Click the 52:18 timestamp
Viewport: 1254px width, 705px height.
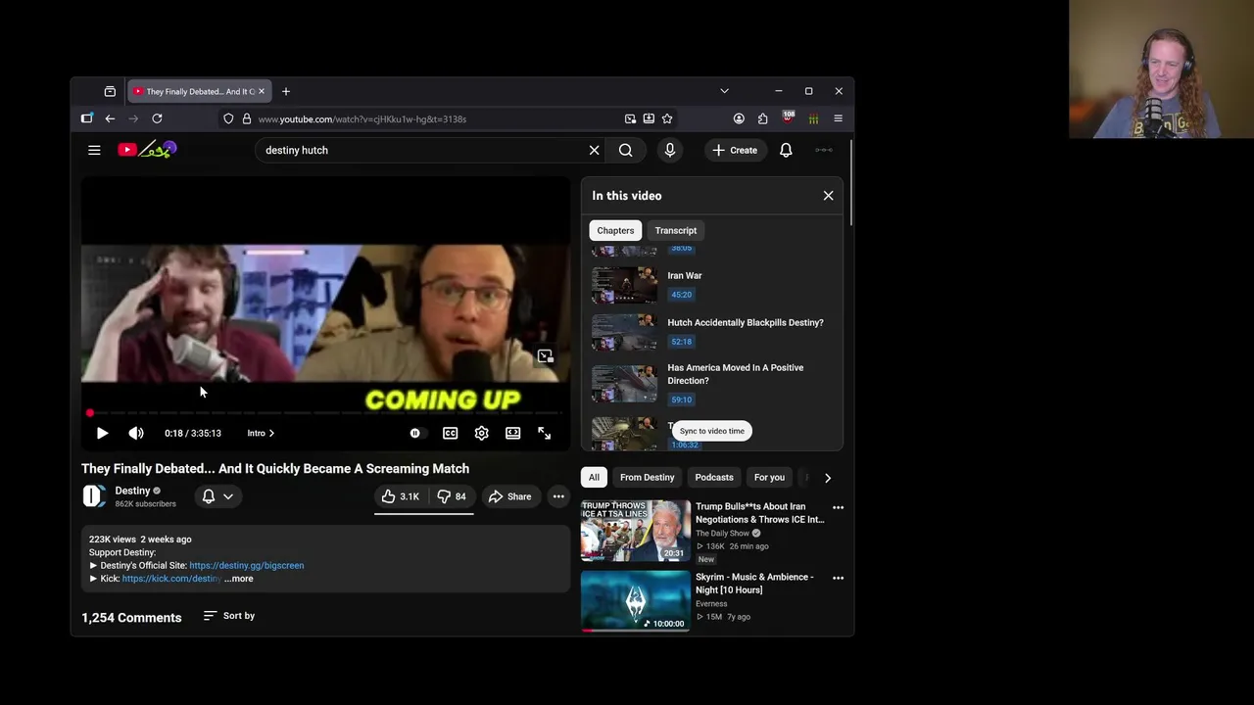[681, 342]
